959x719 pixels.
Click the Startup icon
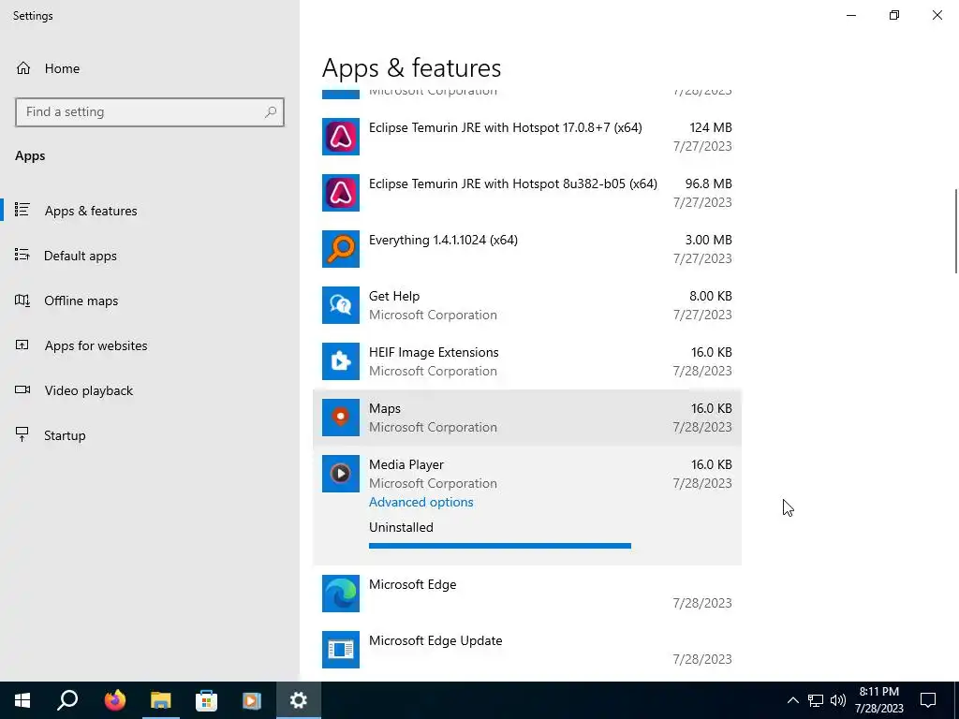22,434
